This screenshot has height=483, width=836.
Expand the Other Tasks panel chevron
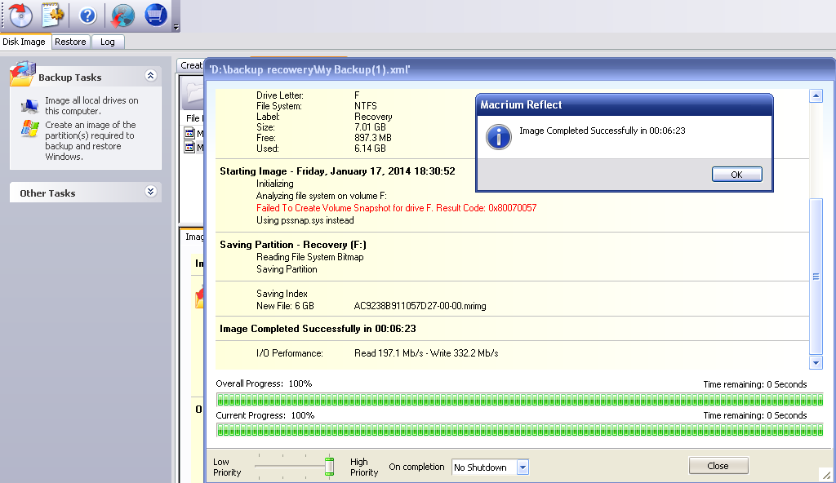click(x=151, y=192)
